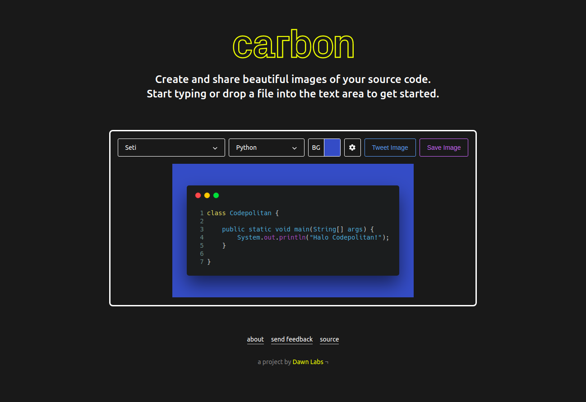Viewport: 586px width, 402px height.
Task: Open the send feedback link
Action: point(292,339)
